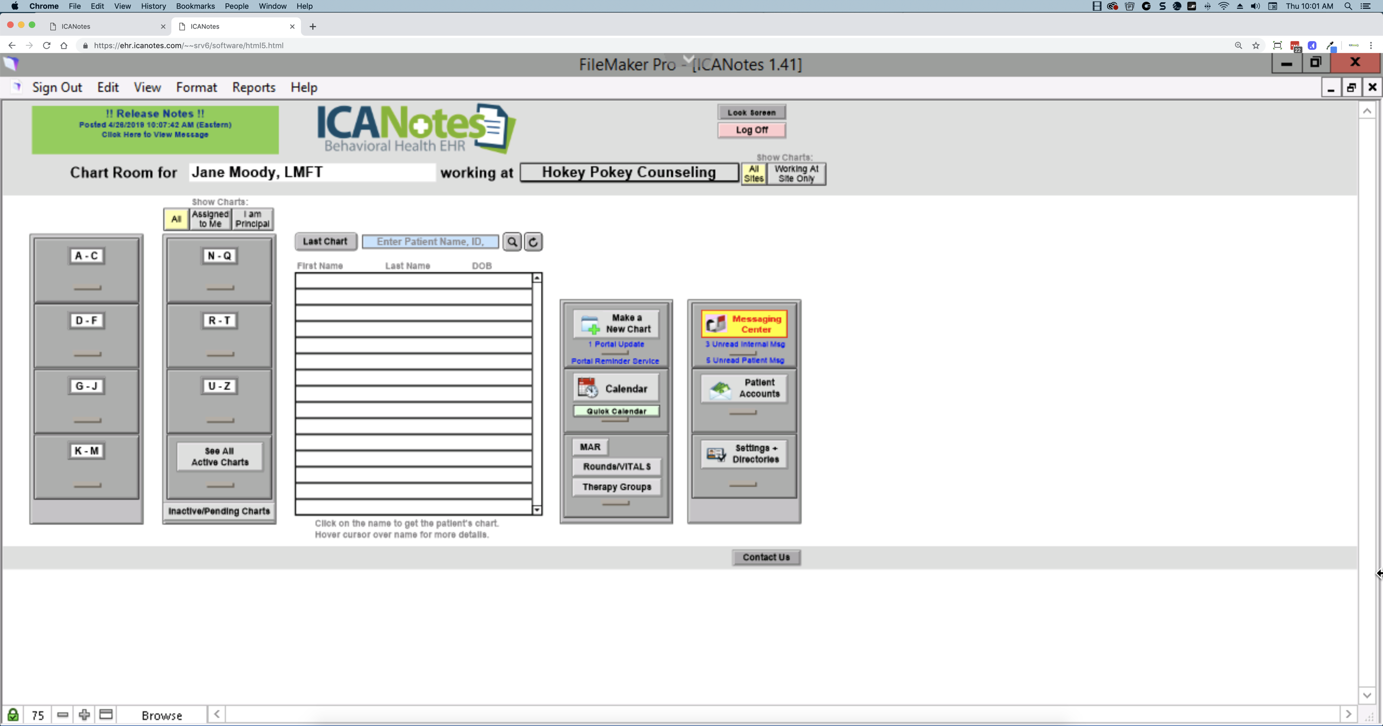Toggle to show I am Principal charts
The image size is (1383, 726).
[252, 218]
